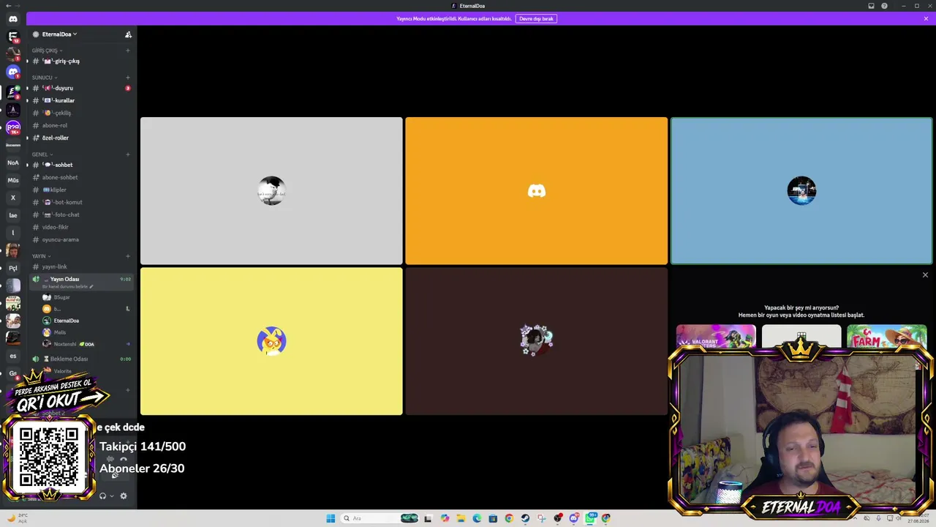Image resolution: width=936 pixels, height=527 pixels.
Task: Open the bot-komut channel
Action: [81, 202]
